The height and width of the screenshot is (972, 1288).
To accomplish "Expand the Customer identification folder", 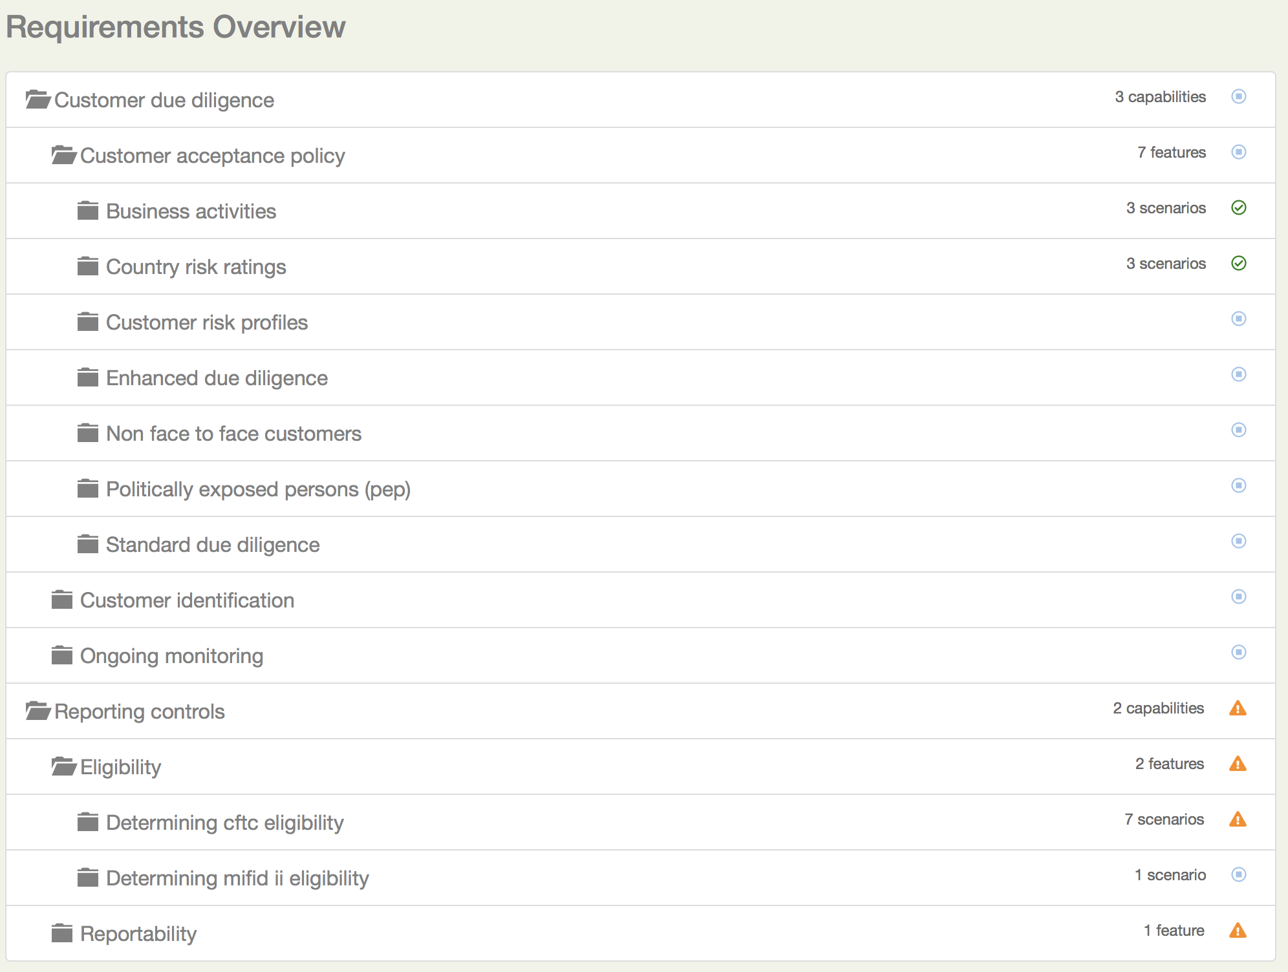I will click(x=62, y=600).
